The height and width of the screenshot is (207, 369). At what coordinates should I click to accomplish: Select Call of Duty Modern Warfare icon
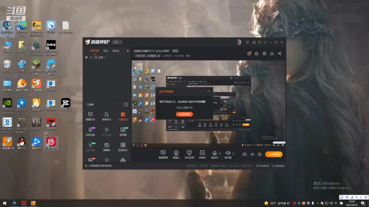pyautogui.click(x=51, y=48)
